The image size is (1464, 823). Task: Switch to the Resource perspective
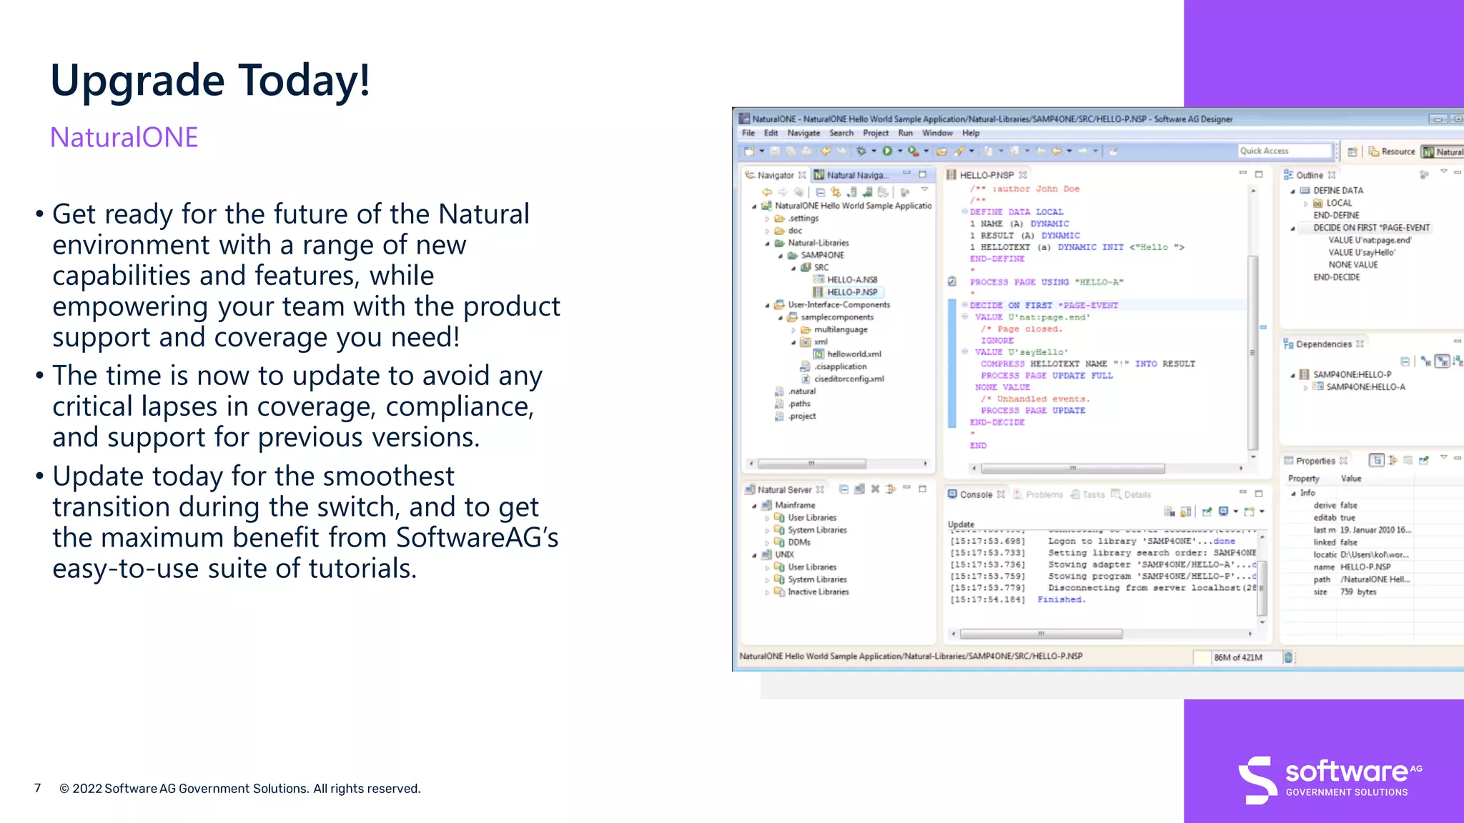point(1392,151)
